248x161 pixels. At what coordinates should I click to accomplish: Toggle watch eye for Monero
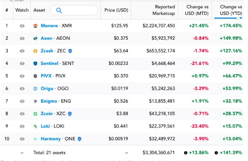point(22,26)
